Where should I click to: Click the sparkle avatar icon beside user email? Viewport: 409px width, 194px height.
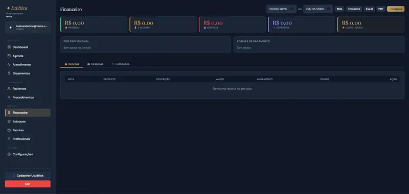tap(11, 28)
